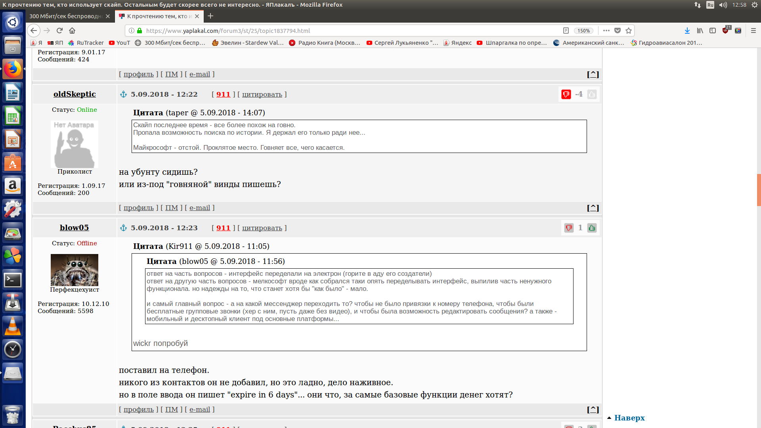Open the Firefox hamburger menu
761x428 pixels.
click(753, 31)
